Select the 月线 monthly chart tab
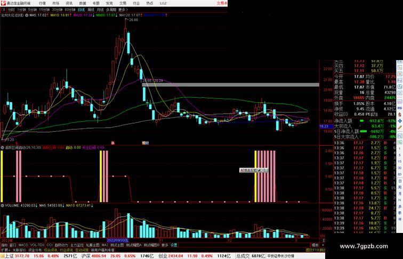 100,10
